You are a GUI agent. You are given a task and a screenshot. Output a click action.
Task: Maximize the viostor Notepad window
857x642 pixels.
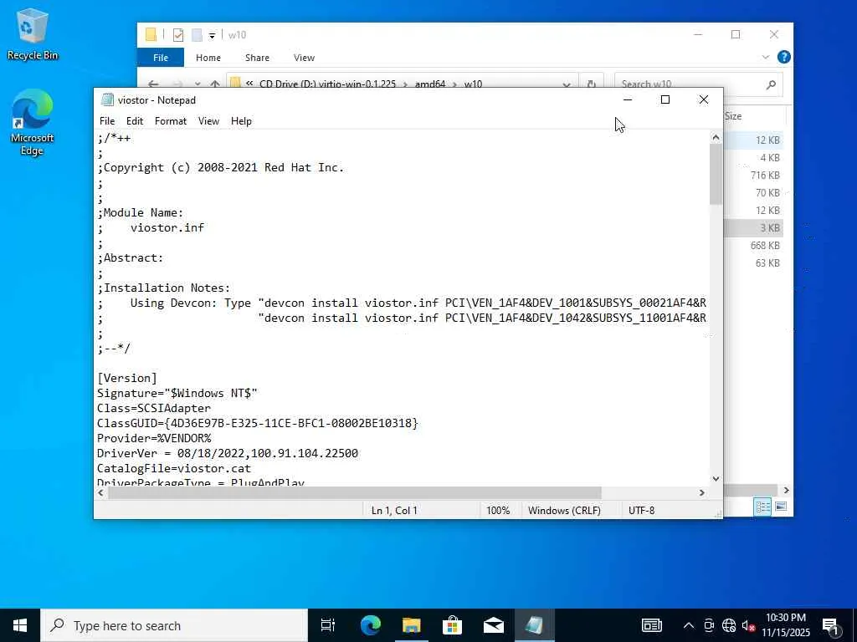tap(665, 100)
